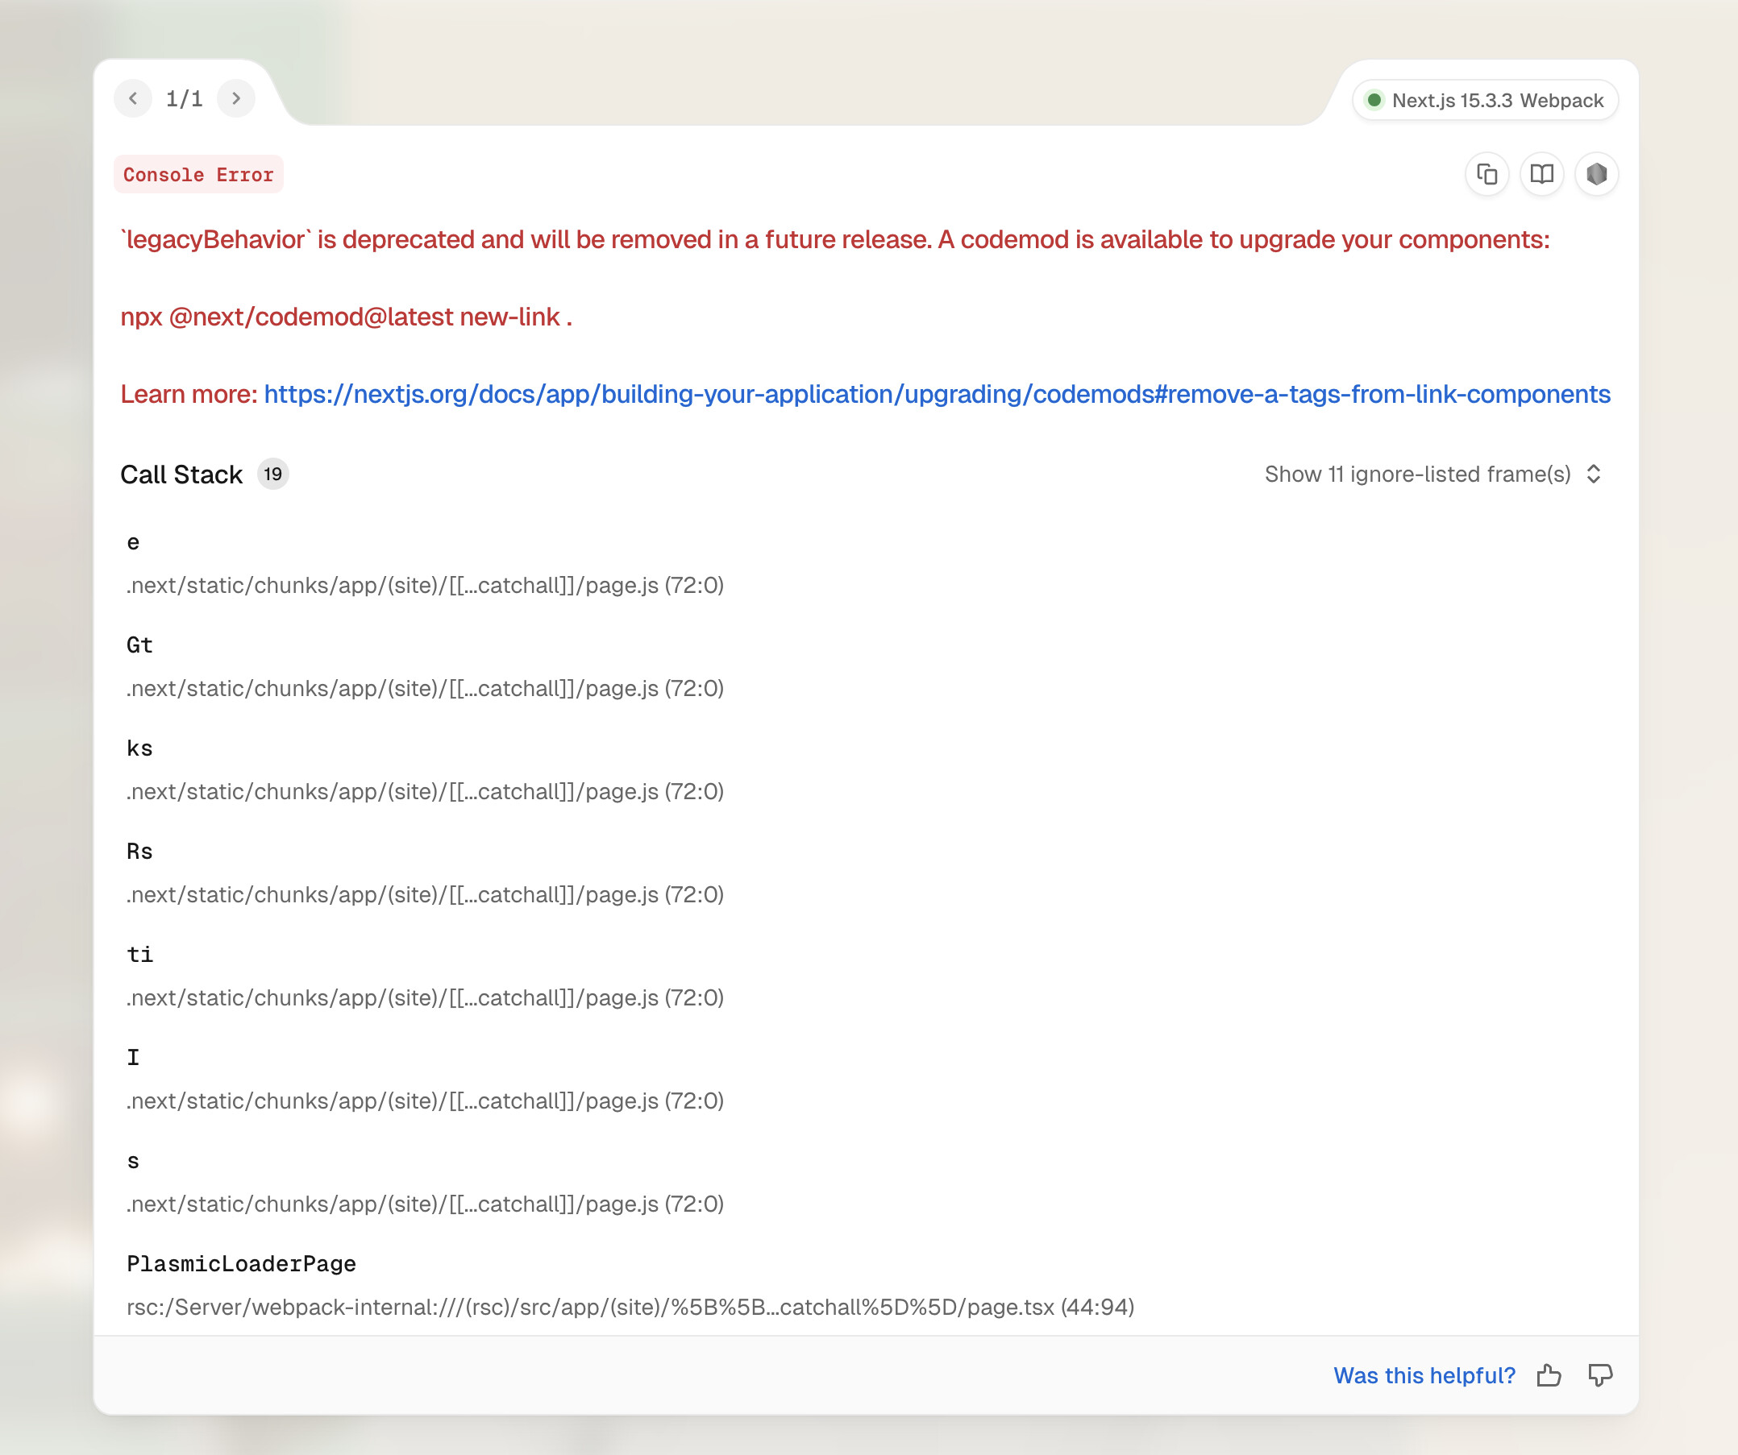Click the green status dot indicator

point(1374,100)
